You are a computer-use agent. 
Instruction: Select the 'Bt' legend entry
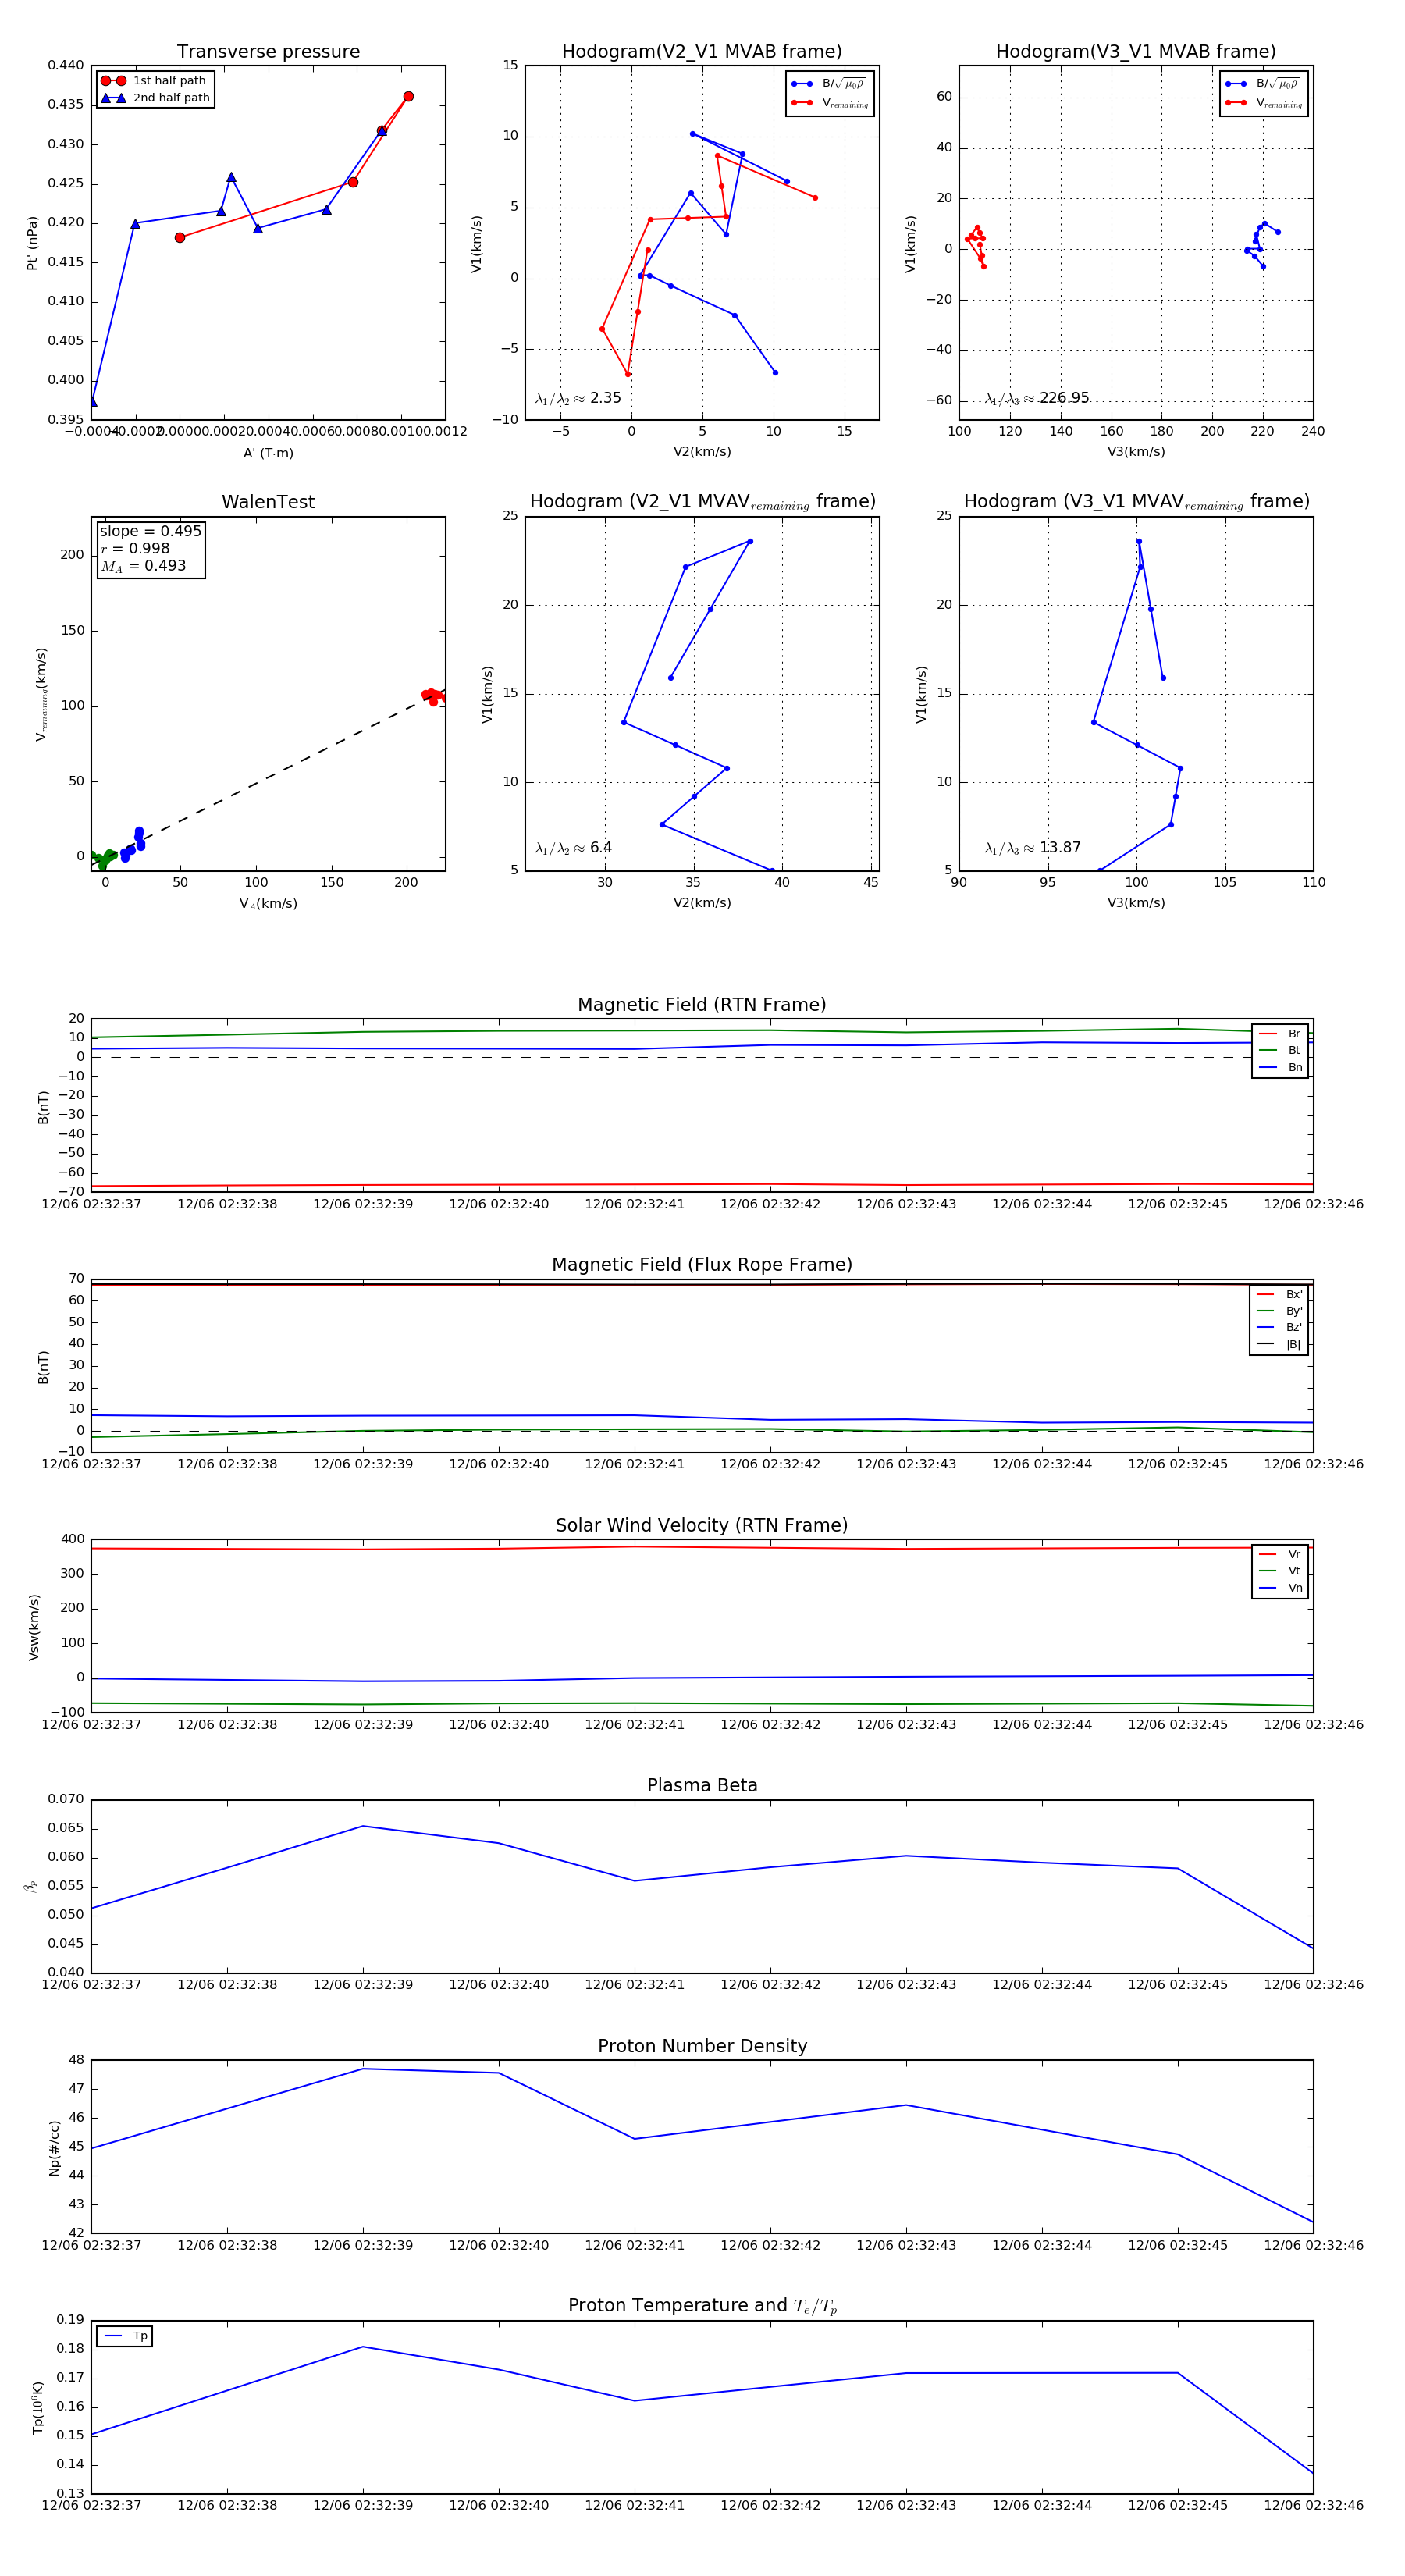click(1280, 1050)
